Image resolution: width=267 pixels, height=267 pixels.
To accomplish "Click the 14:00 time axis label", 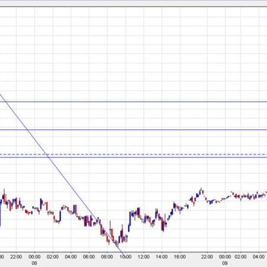I will pos(161,257).
